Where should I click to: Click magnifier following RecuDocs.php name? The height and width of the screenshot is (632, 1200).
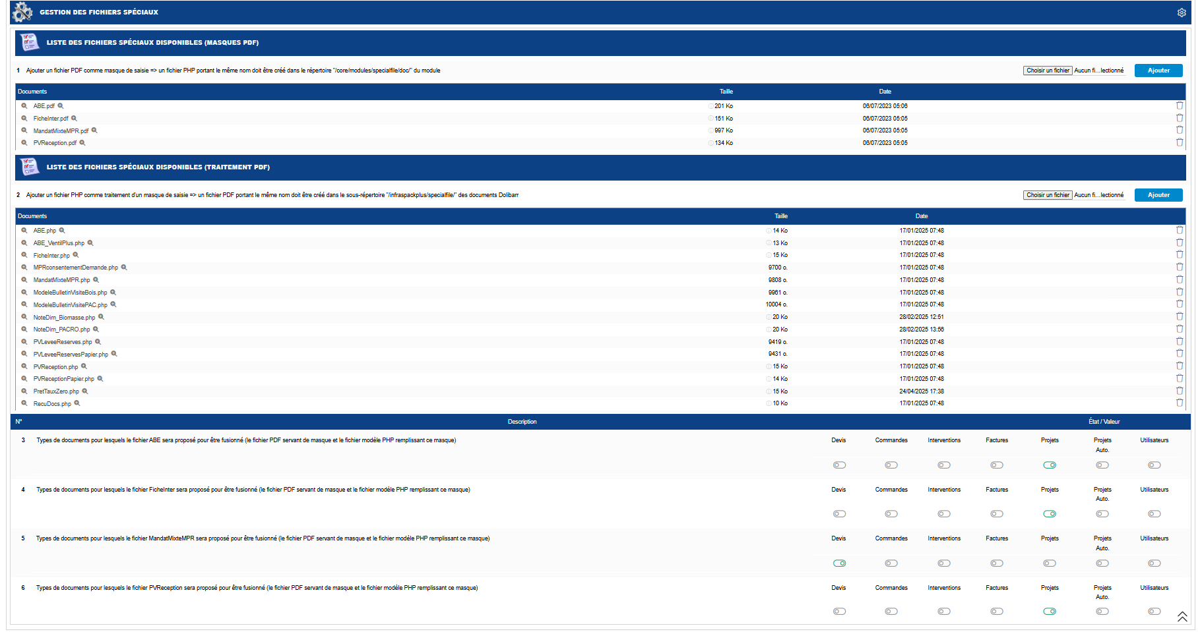tap(77, 403)
